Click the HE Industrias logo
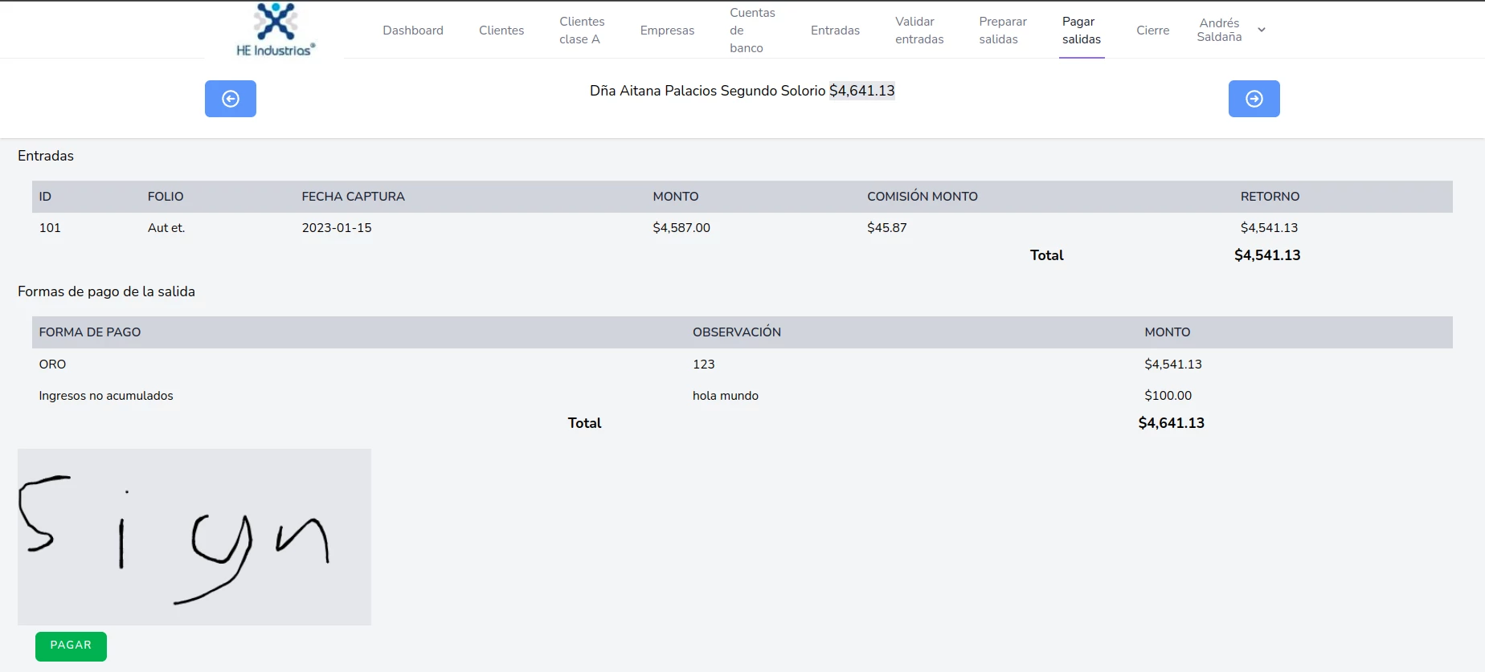The height and width of the screenshot is (672, 1485). pos(275,31)
